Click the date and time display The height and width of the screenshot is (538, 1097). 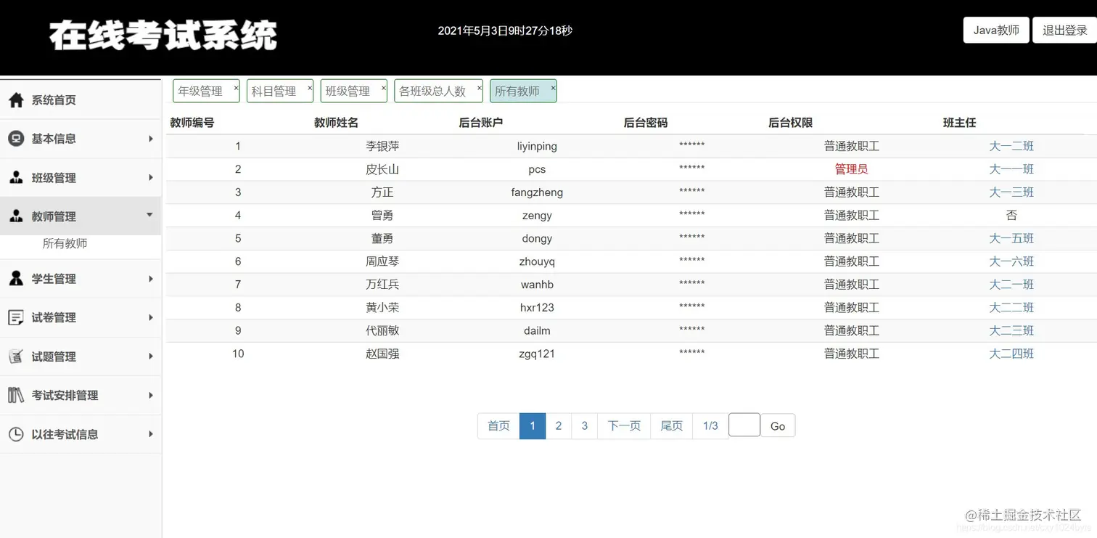pos(505,30)
